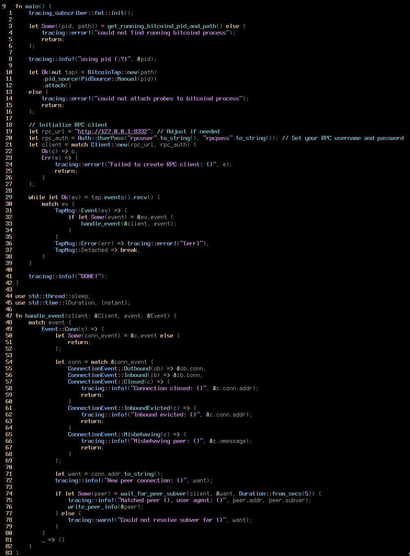Click "Misbehaving peer: {}" string
This screenshot has width=410, height=556.
167,441
